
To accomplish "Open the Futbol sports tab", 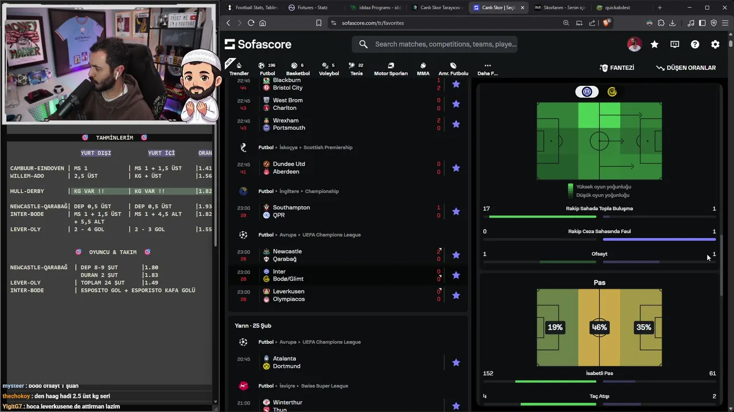I will (x=267, y=69).
